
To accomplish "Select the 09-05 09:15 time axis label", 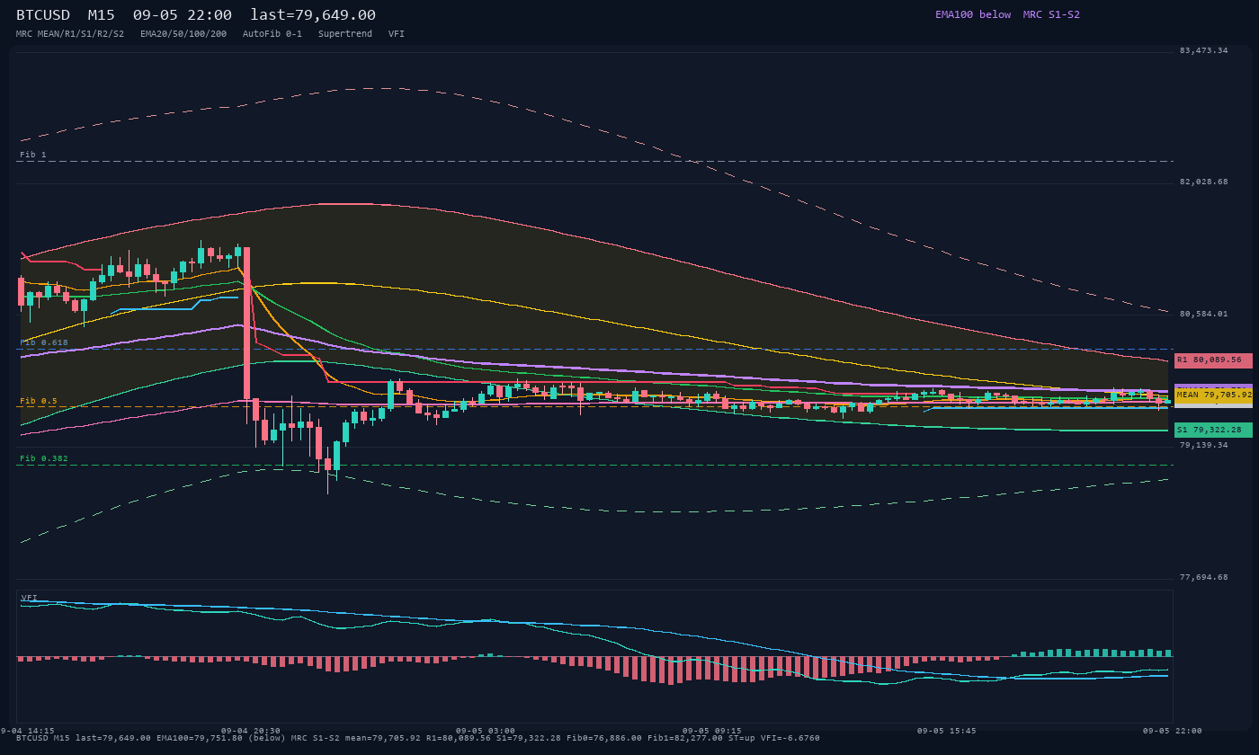I will pyautogui.click(x=712, y=731).
